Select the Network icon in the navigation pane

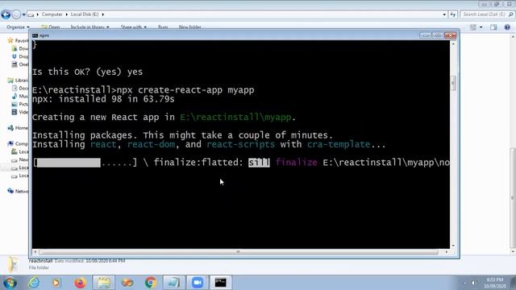click(10, 191)
